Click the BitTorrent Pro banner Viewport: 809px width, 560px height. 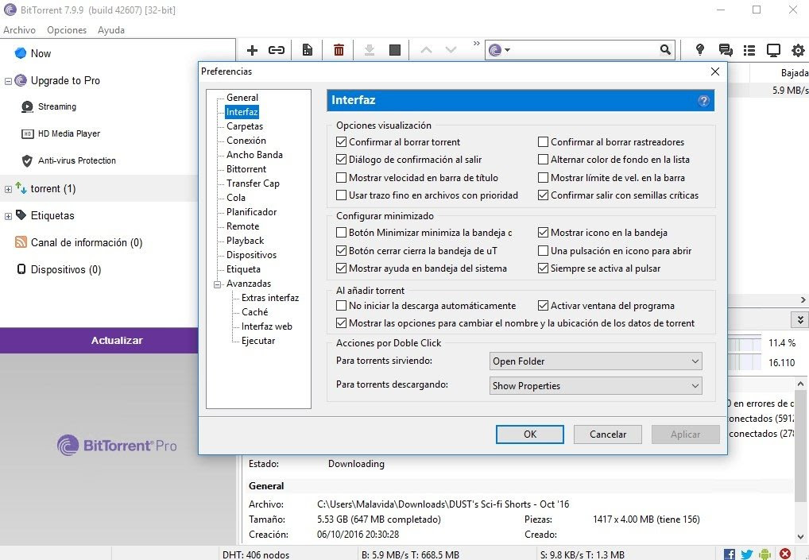click(x=117, y=445)
